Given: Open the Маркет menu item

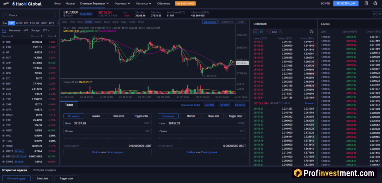Looking at the screenshot, I should coord(70,4).
